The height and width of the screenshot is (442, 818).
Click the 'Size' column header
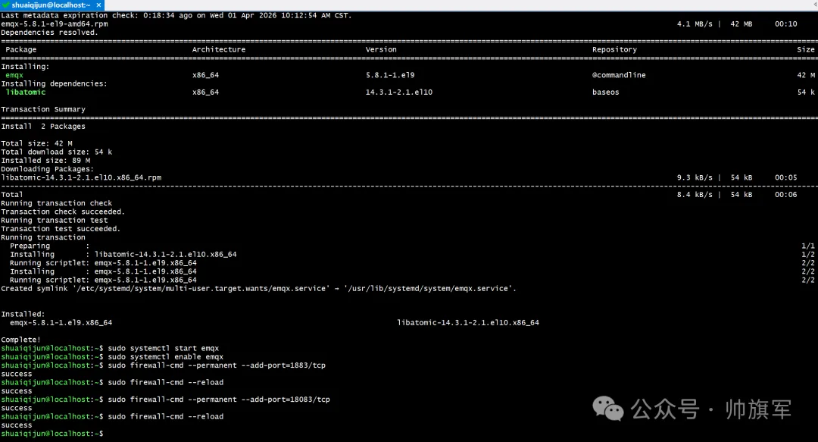[x=805, y=49]
